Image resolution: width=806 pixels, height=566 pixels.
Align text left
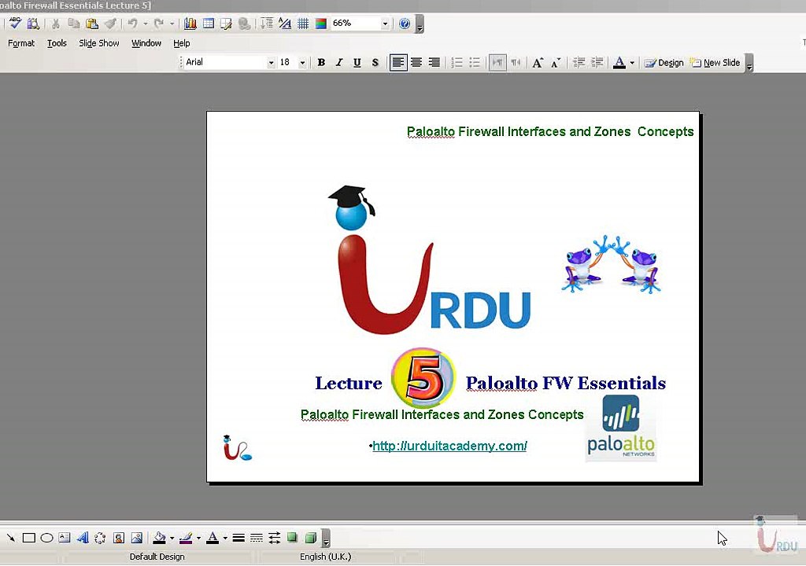point(398,63)
